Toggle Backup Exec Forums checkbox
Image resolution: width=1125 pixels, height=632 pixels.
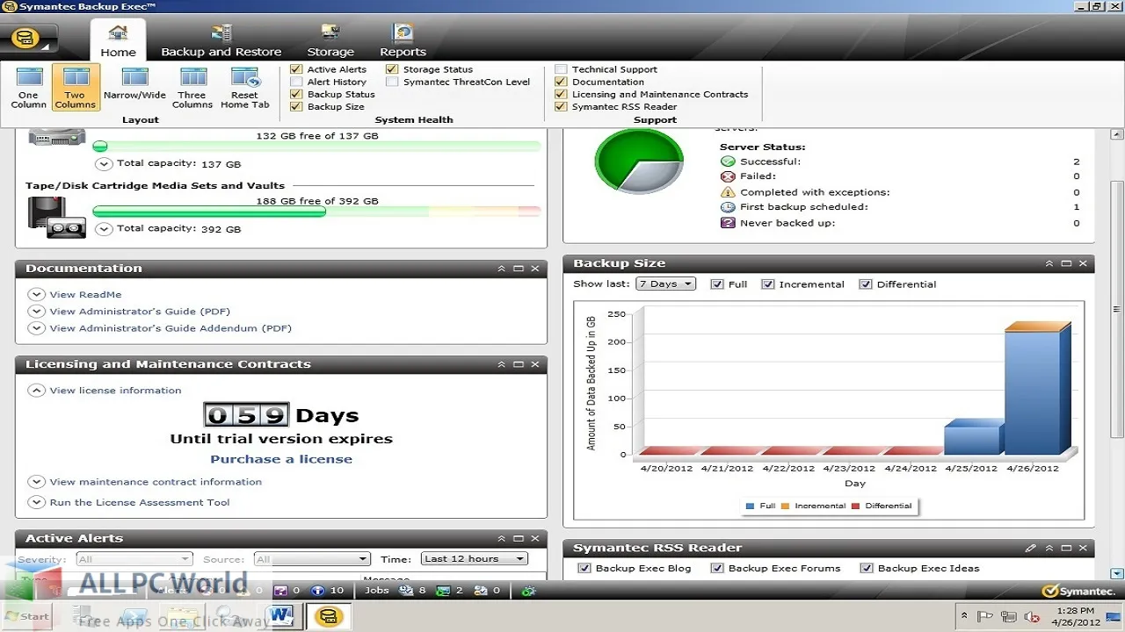point(717,568)
